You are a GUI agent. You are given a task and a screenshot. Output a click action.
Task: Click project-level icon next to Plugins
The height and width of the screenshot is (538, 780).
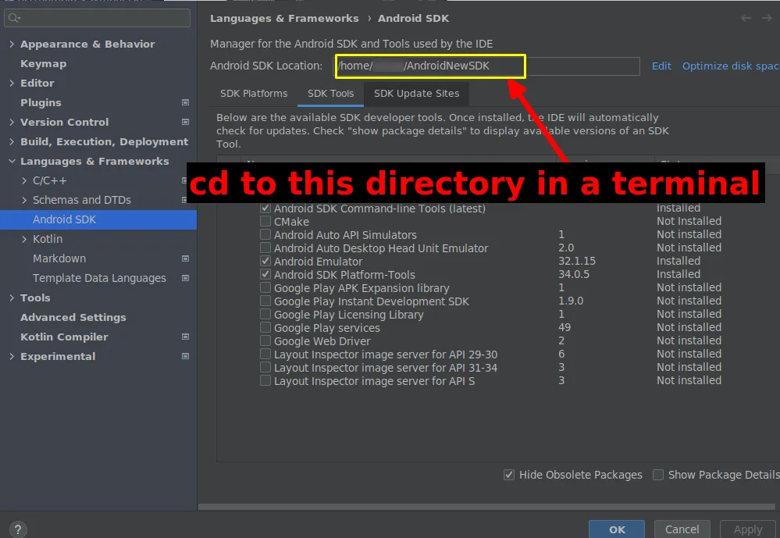click(x=185, y=102)
